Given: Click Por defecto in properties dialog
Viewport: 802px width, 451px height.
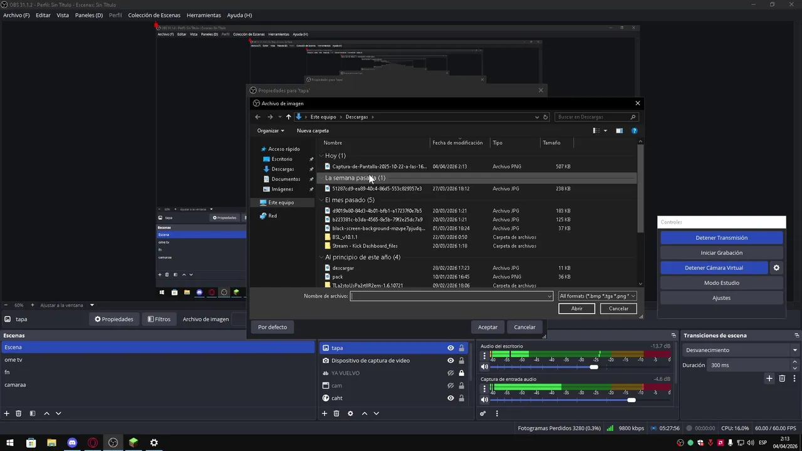Looking at the screenshot, I should pyautogui.click(x=273, y=327).
